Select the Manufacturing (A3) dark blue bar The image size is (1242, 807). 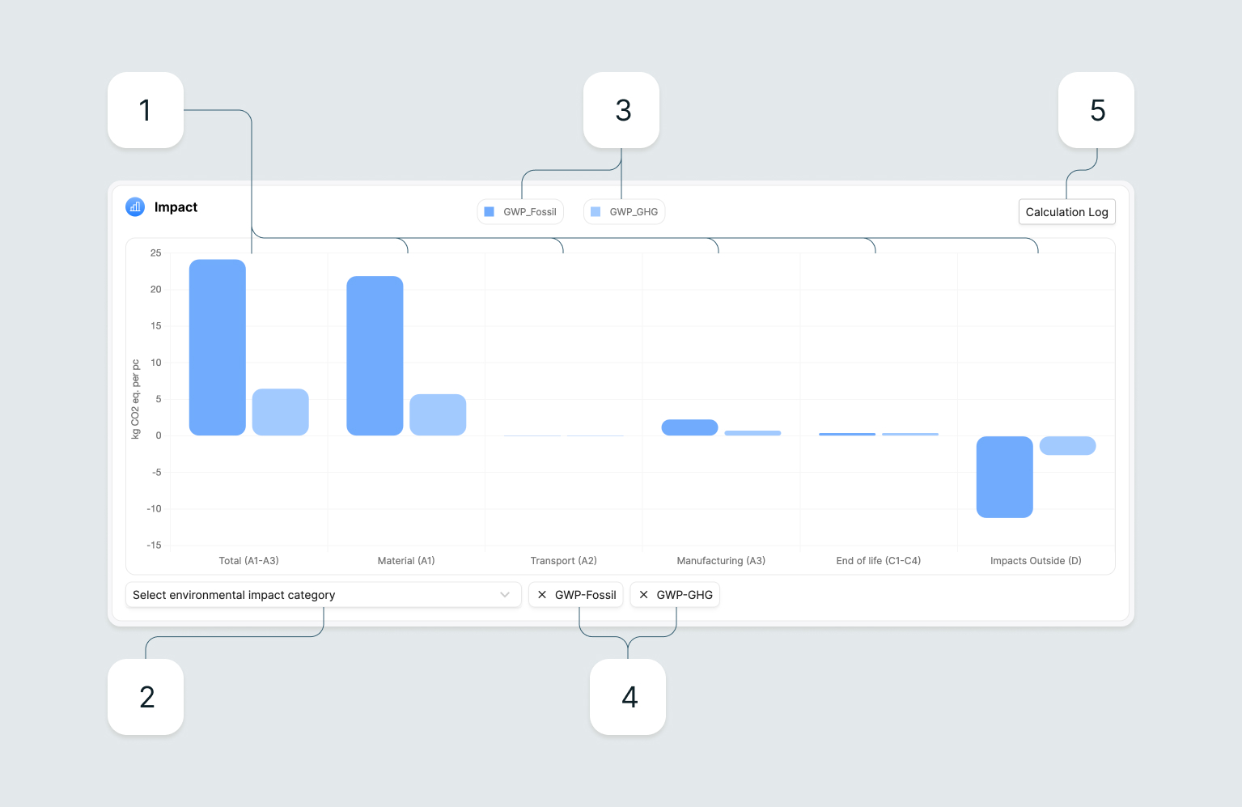[689, 427]
